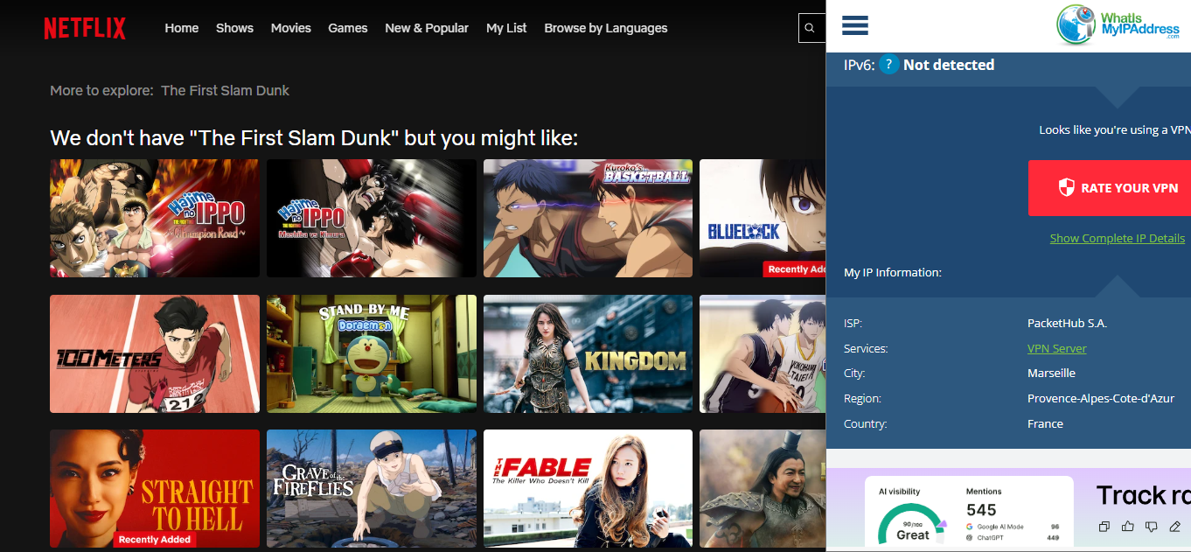Click the 'Looks like you're using a VPN' text
1191x552 pixels.
pos(1115,129)
